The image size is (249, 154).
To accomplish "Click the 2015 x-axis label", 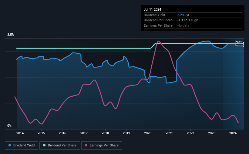I will pyautogui.click(x=41, y=133).
